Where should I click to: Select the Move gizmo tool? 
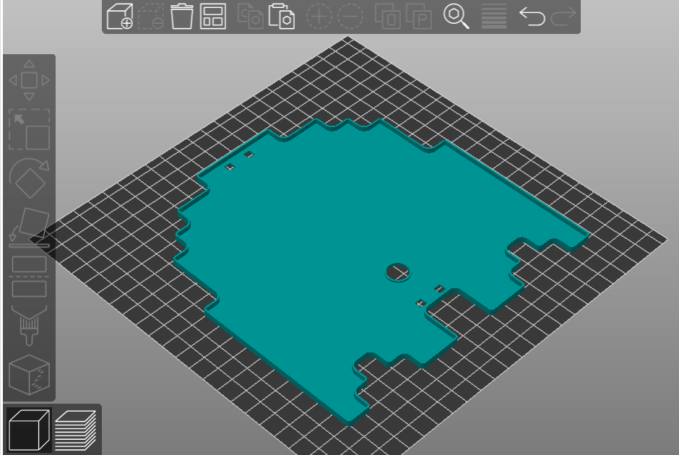pos(29,80)
